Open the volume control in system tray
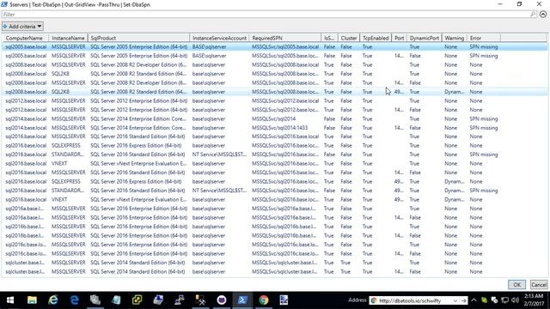The image size is (550, 309). [x=516, y=300]
